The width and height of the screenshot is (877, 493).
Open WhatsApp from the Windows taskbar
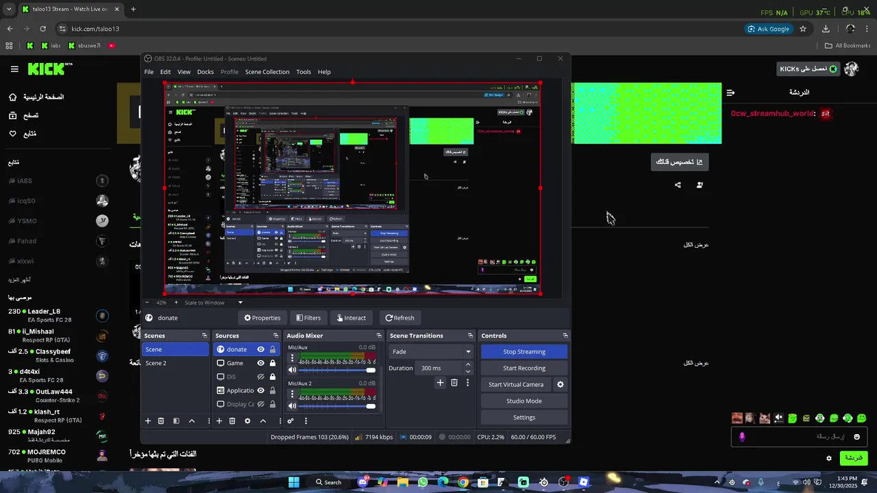423,482
